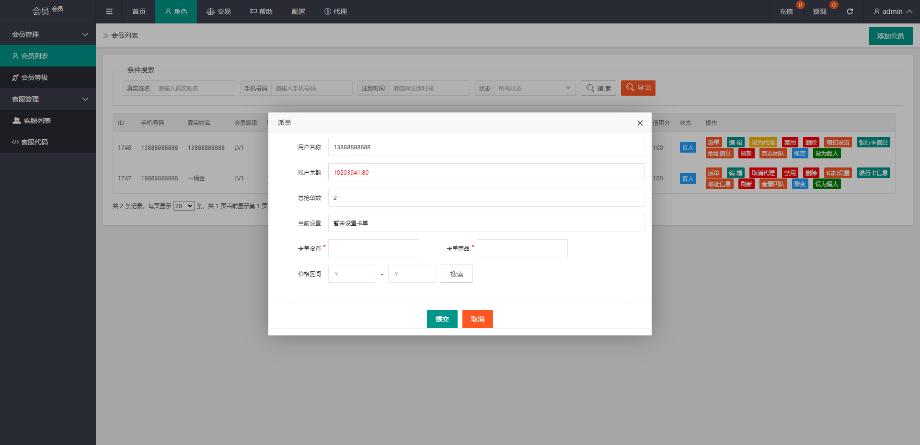This screenshot has width=920, height=445.
Task: Open 客服代码 in the sidebar
Action: pos(34,142)
